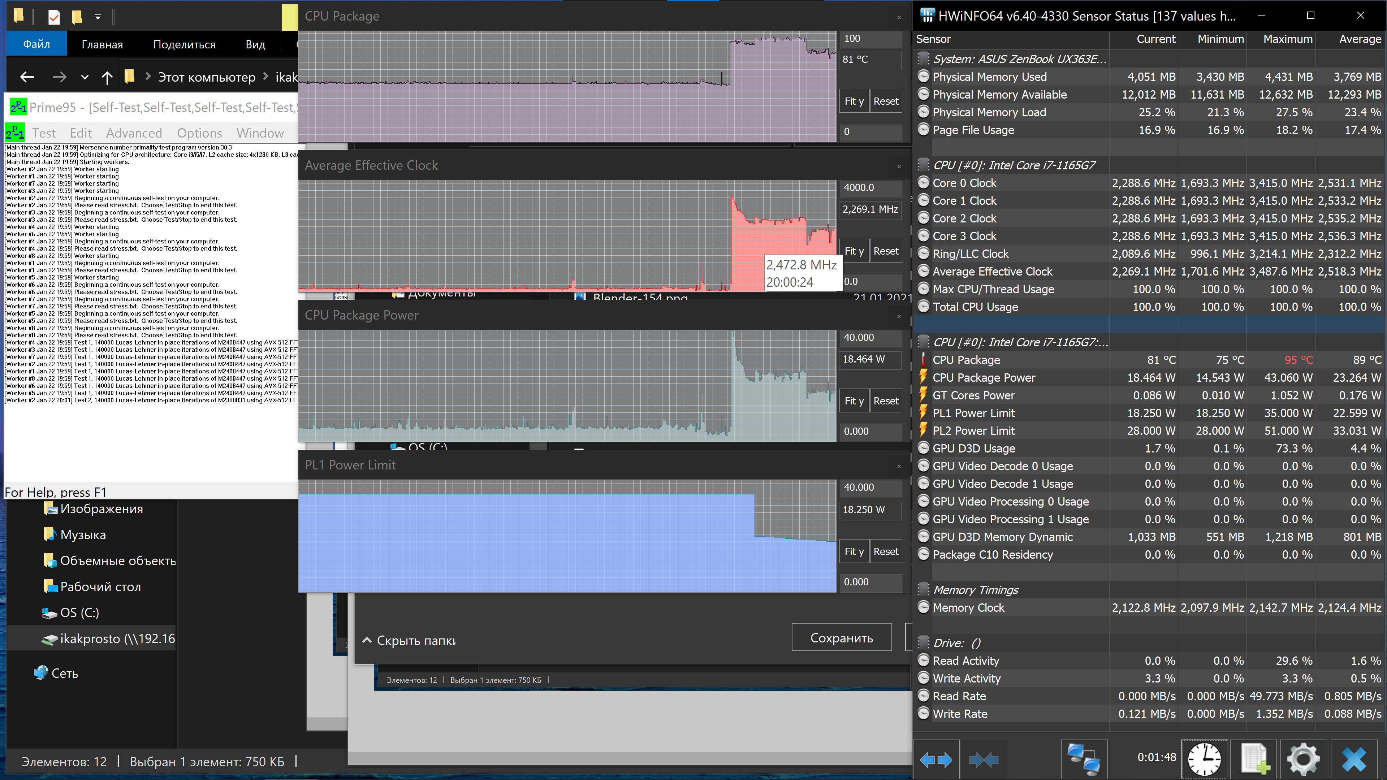Collapse the CPU [#0] Intel Core i7-1165G7 clocks group
1387x780 pixels.
(x=924, y=165)
